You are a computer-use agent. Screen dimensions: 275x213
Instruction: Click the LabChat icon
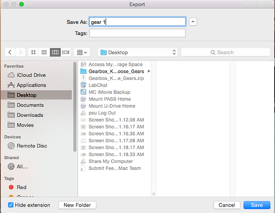[x=83, y=85]
